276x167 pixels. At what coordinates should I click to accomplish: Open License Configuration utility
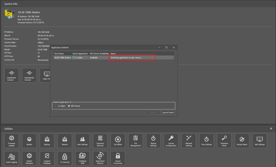(171, 141)
